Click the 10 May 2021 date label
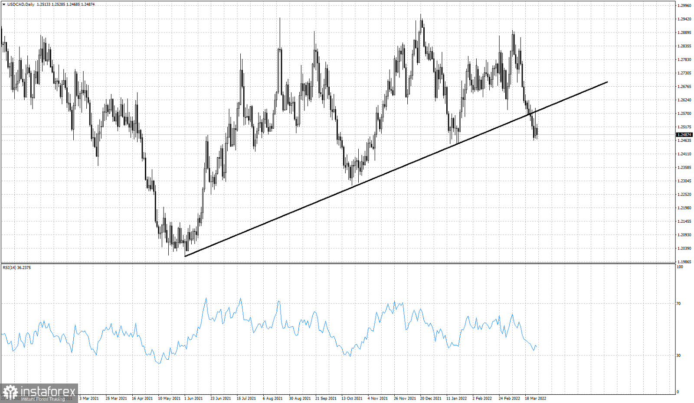 point(169,398)
